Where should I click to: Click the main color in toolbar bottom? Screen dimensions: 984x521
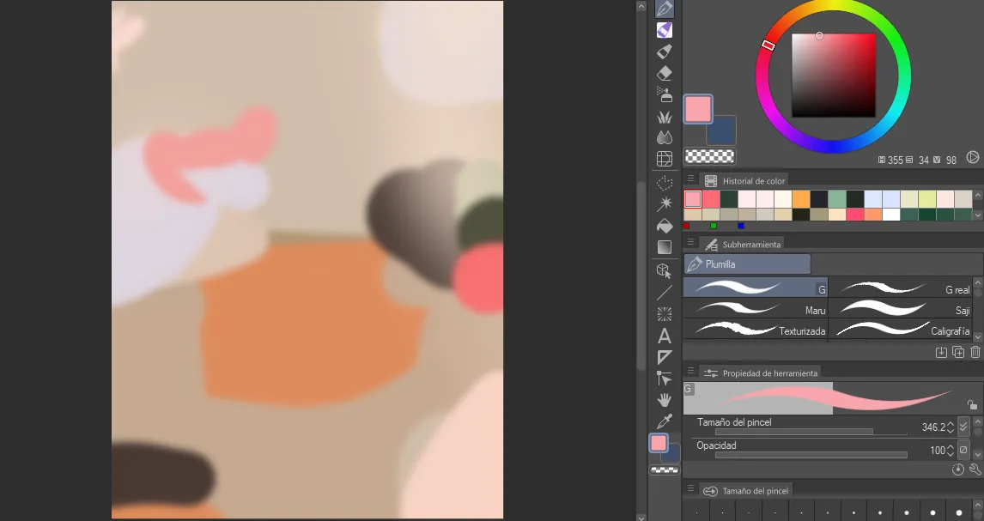[659, 443]
